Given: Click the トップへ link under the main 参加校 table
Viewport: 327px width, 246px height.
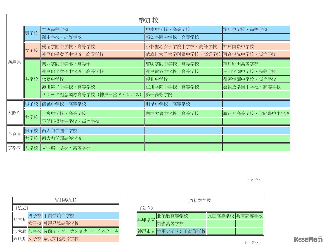Looking at the screenshot, I should click(x=254, y=179).
